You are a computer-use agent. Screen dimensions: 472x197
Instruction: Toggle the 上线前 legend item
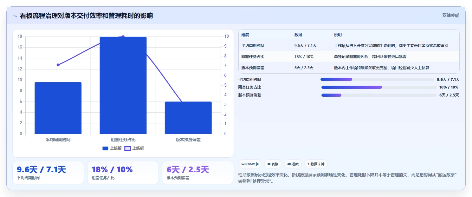[112, 148]
